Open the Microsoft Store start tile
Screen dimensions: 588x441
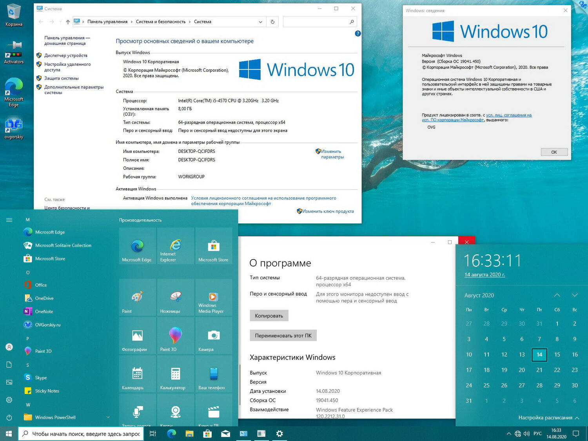click(x=214, y=246)
